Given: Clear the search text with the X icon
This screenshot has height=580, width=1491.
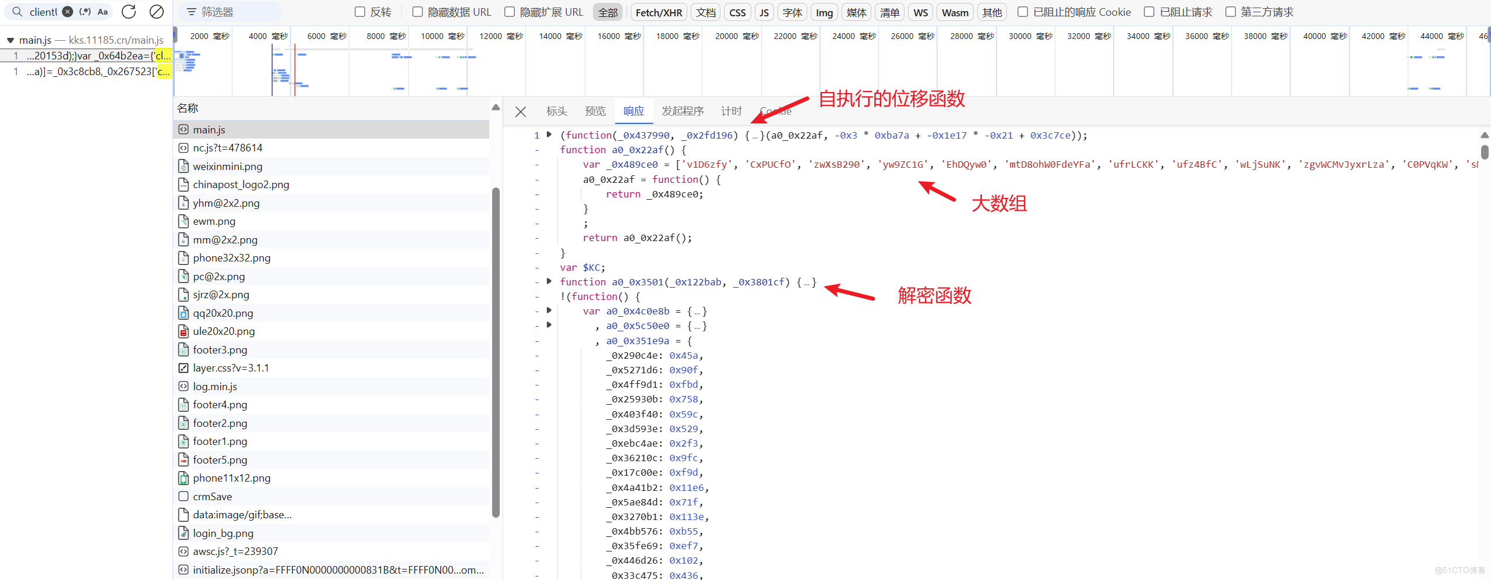Looking at the screenshot, I should click(x=68, y=12).
